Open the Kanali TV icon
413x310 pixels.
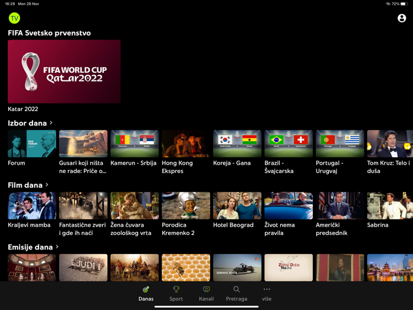pyautogui.click(x=206, y=289)
